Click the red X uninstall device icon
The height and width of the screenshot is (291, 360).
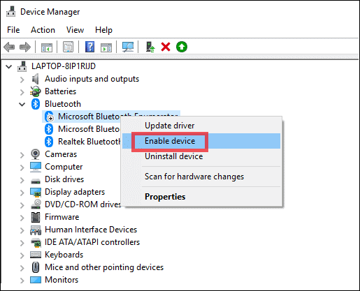pyautogui.click(x=166, y=47)
